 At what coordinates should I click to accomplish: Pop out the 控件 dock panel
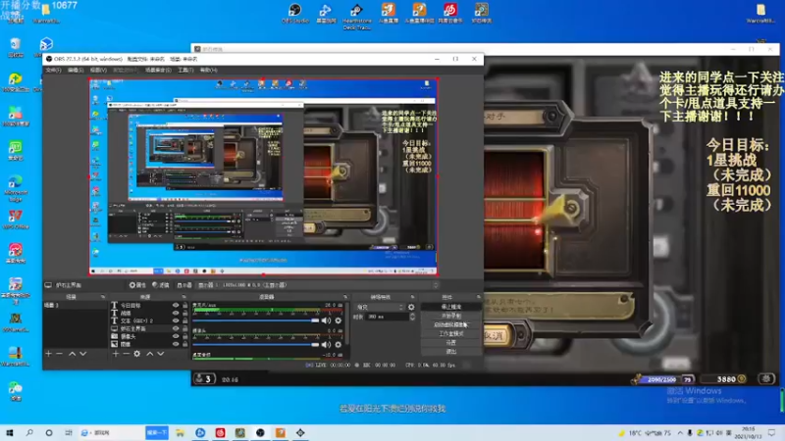478,297
